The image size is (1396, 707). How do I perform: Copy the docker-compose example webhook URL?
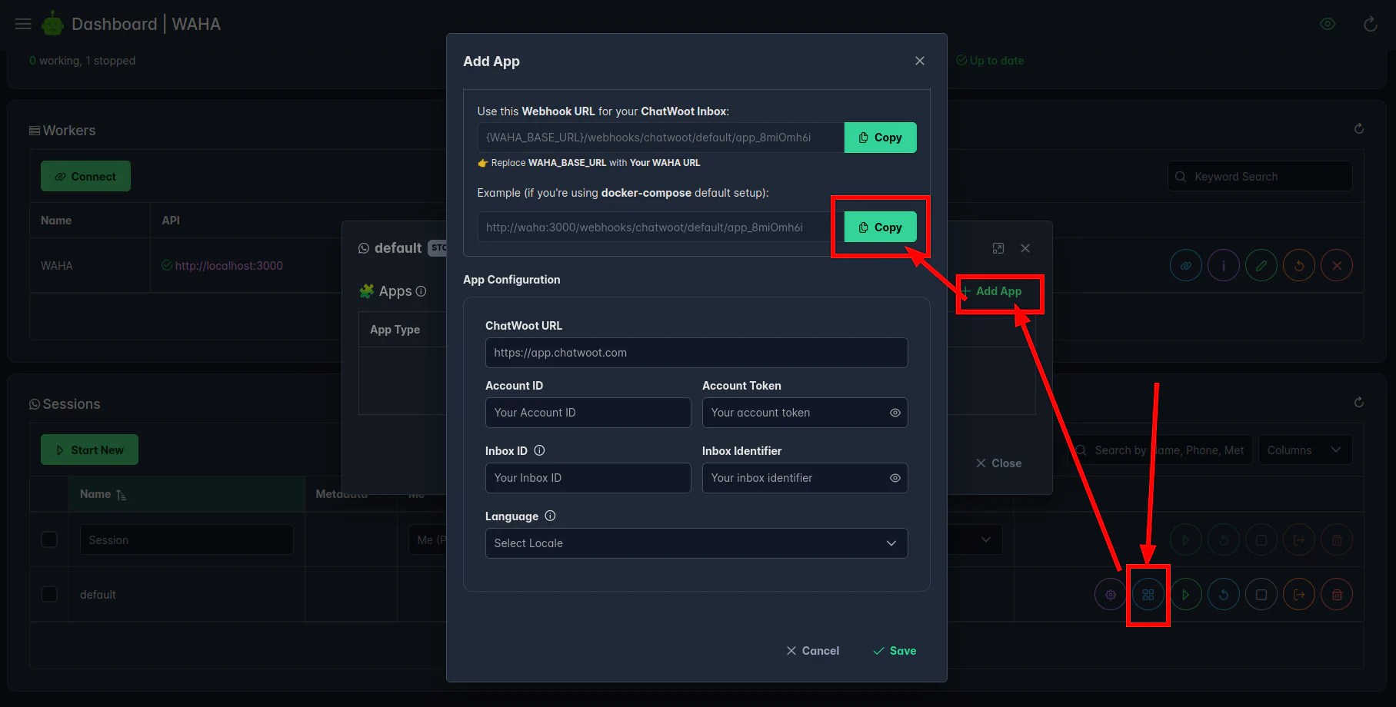pyautogui.click(x=880, y=227)
